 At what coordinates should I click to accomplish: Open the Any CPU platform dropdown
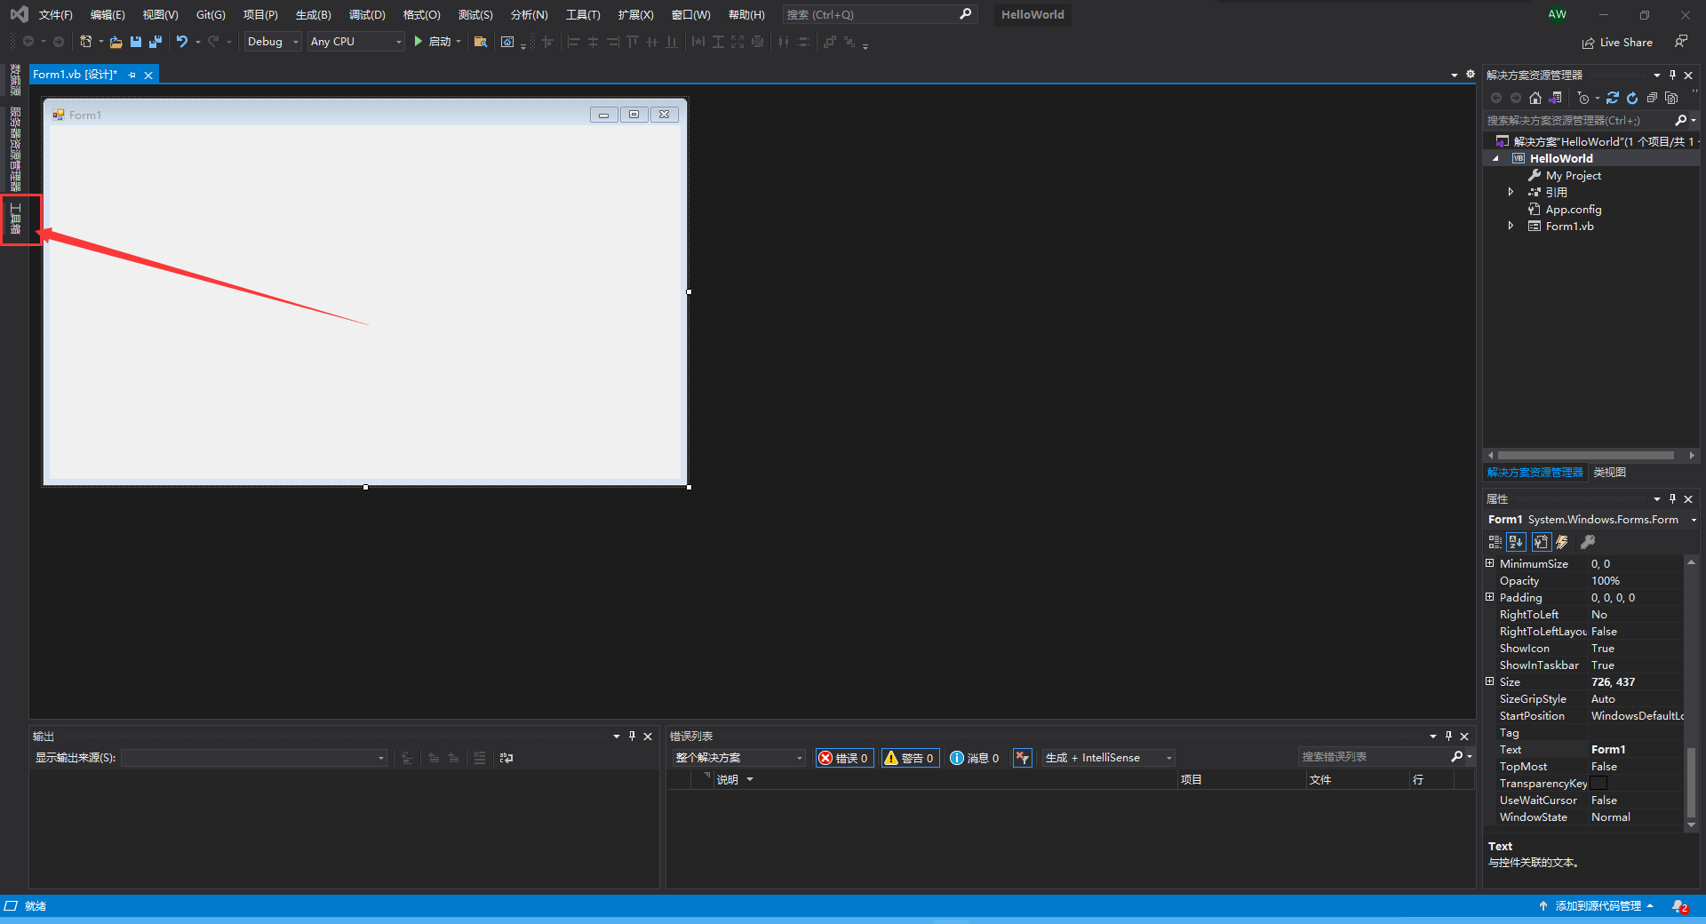[x=355, y=42]
